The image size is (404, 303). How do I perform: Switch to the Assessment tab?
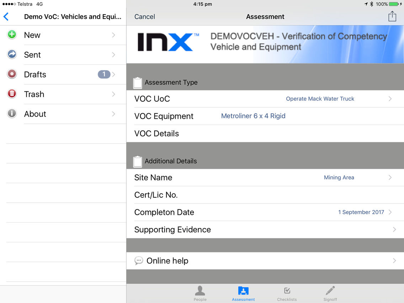point(243,293)
